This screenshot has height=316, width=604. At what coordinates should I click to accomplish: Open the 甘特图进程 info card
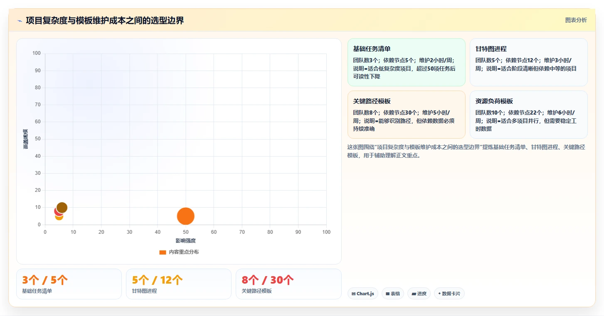click(528, 62)
